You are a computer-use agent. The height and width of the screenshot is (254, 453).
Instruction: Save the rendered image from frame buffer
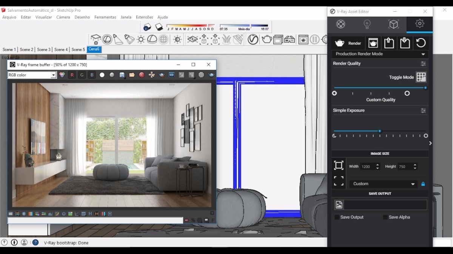(122, 75)
